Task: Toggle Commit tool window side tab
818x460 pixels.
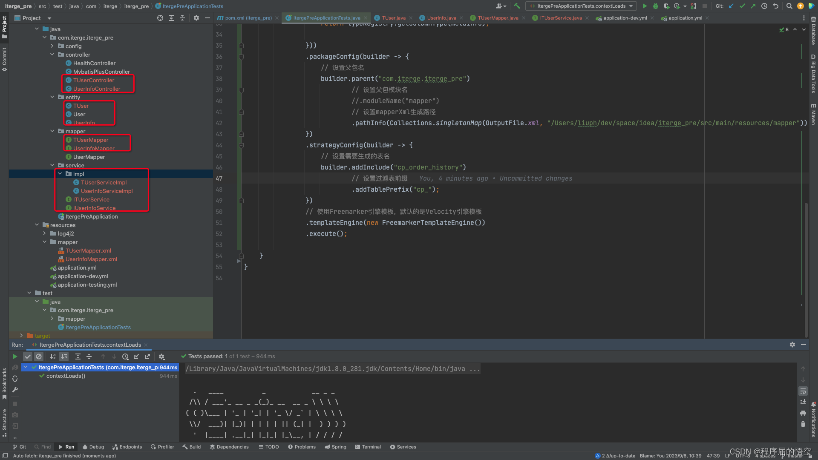Action: 4,59
